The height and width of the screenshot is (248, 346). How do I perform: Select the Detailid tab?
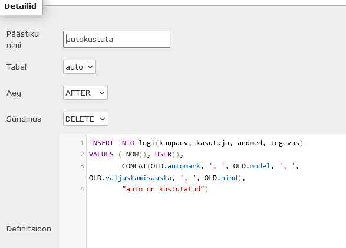click(20, 6)
